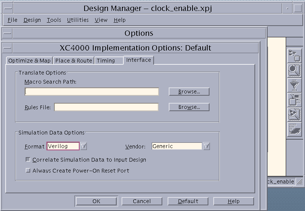Open the design editor magnifier-with-routing icon

pos(294,115)
